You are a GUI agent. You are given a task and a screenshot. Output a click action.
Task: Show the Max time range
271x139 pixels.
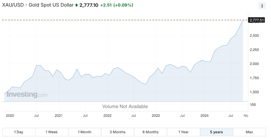coord(249,132)
